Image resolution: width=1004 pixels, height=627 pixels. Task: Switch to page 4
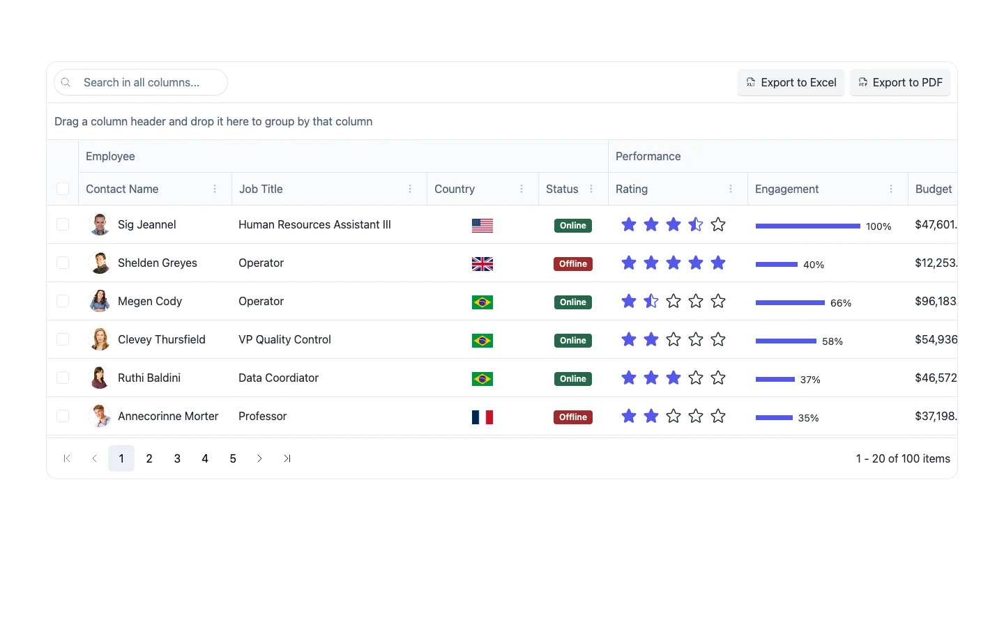pyautogui.click(x=205, y=458)
